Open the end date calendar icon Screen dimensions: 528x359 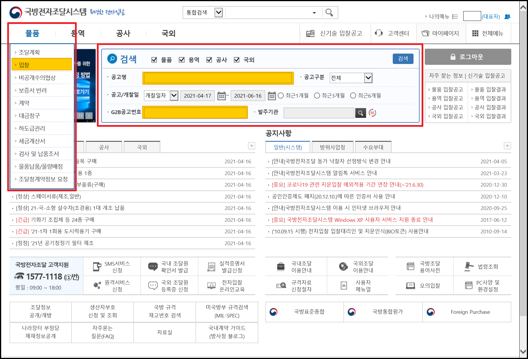(x=272, y=96)
